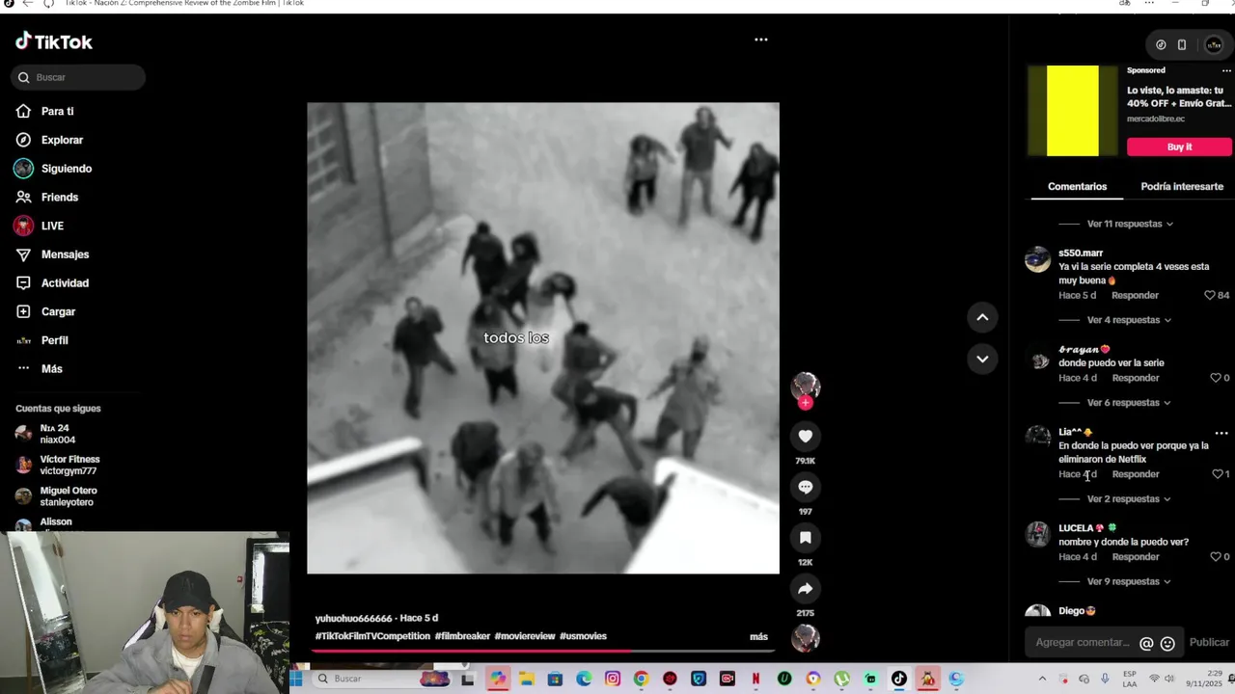Like the s550.marr comment with 84 likes
Viewport: 1235px width, 694px height.
coord(1209,295)
